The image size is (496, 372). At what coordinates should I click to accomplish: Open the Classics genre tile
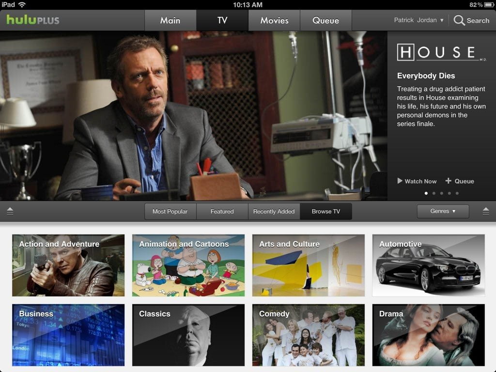[x=188, y=335]
